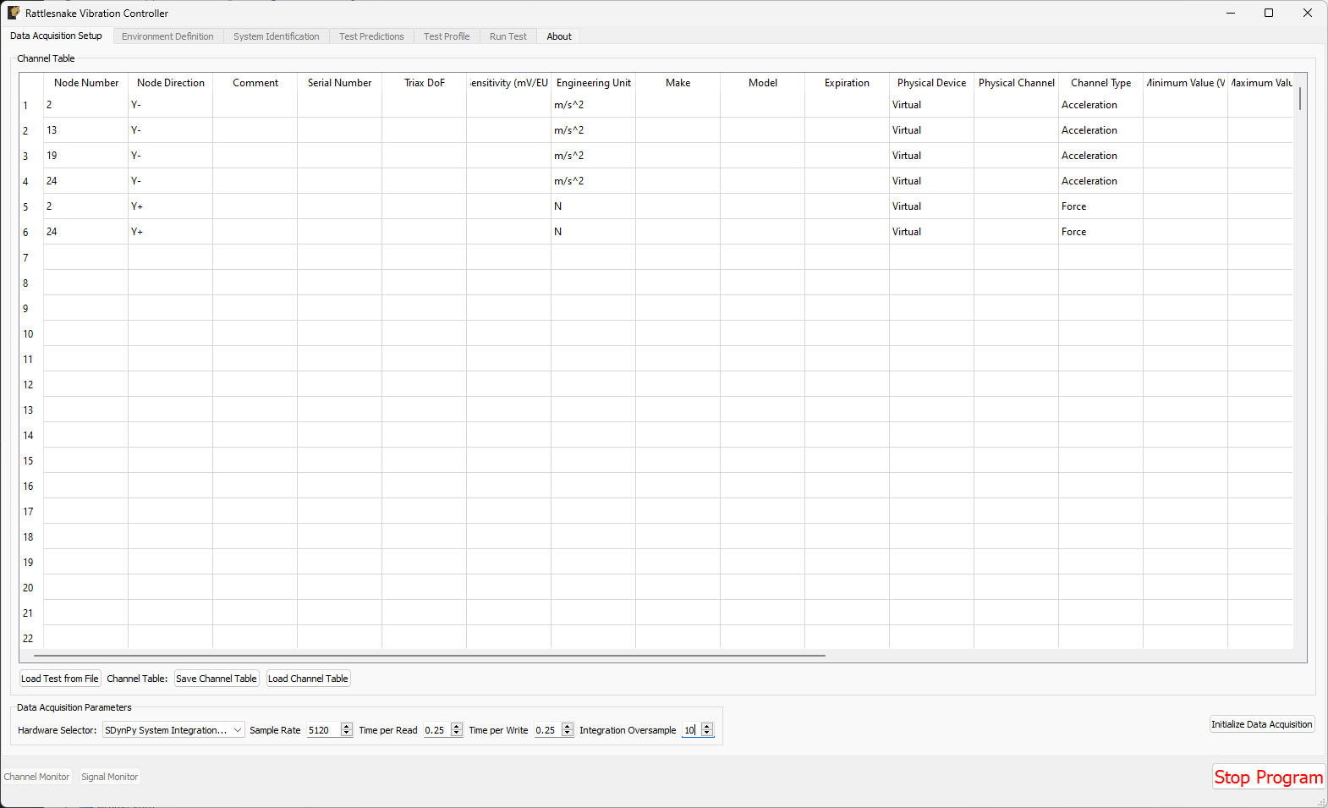Click the Node Number column header

[86, 83]
